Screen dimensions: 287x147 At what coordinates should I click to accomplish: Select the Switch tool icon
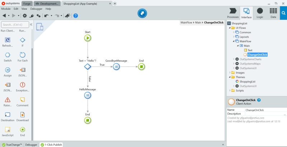(8, 57)
